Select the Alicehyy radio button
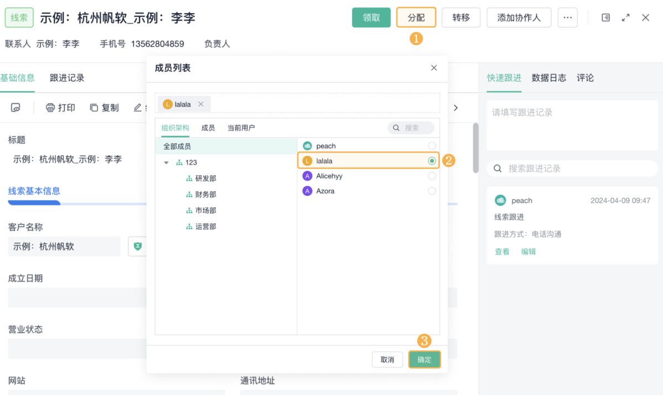 432,176
